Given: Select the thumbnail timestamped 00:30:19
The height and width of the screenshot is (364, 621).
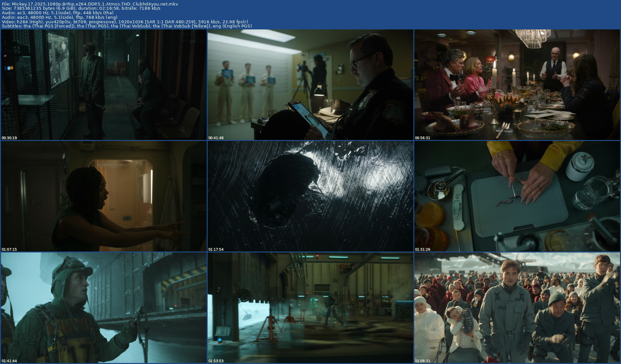Looking at the screenshot, I should (104, 85).
